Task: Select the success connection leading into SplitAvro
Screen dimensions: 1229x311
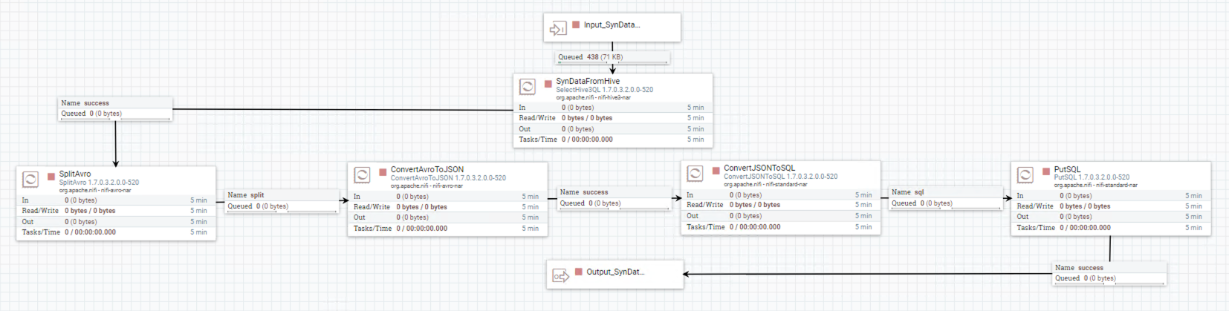Action: point(115,108)
